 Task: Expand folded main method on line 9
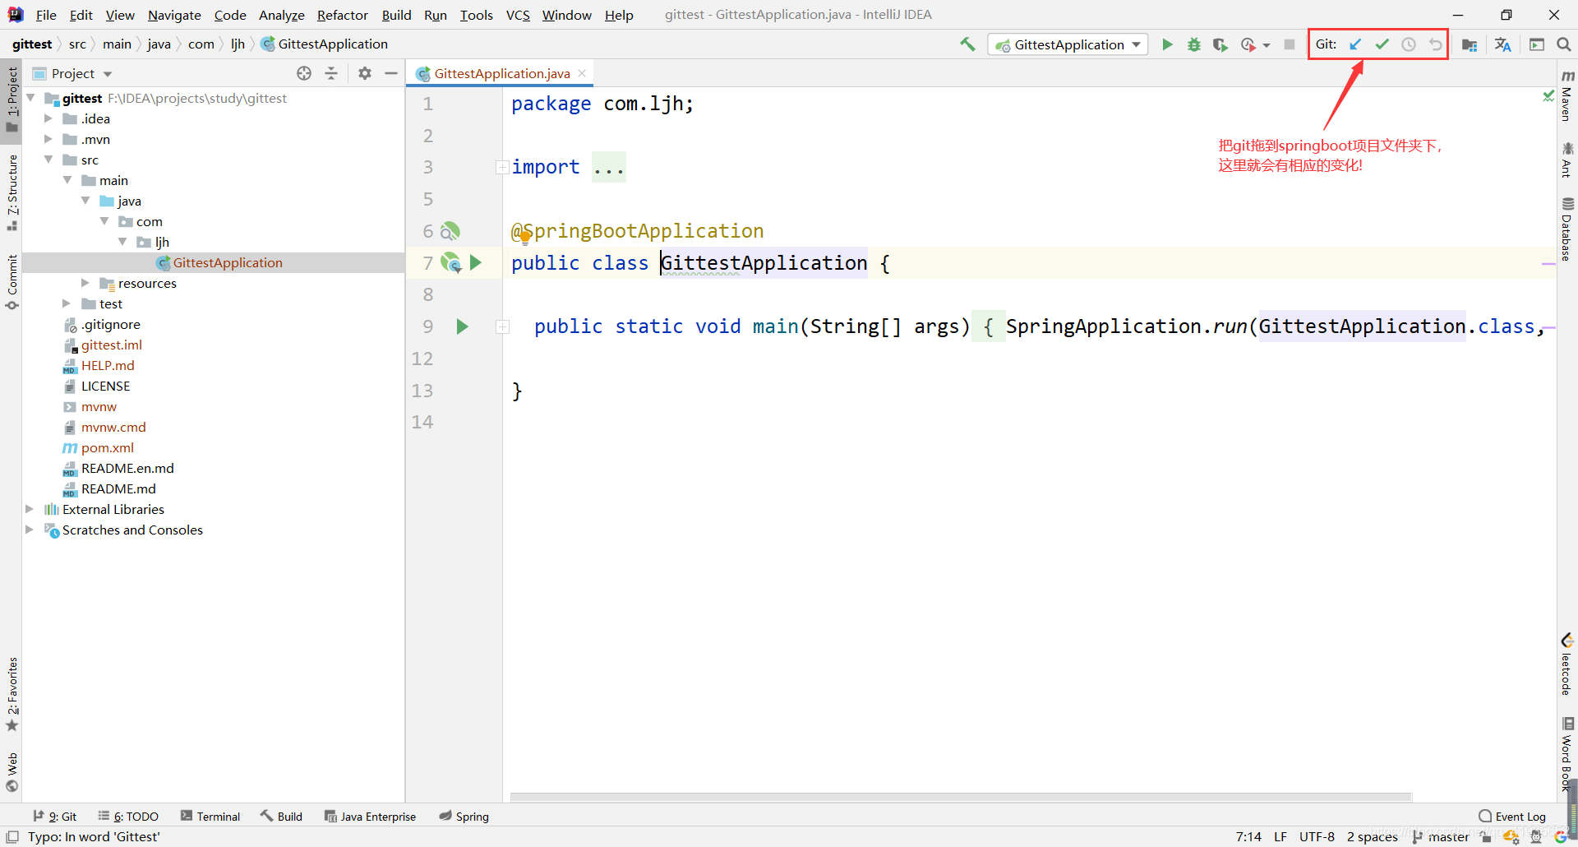pyautogui.click(x=502, y=327)
